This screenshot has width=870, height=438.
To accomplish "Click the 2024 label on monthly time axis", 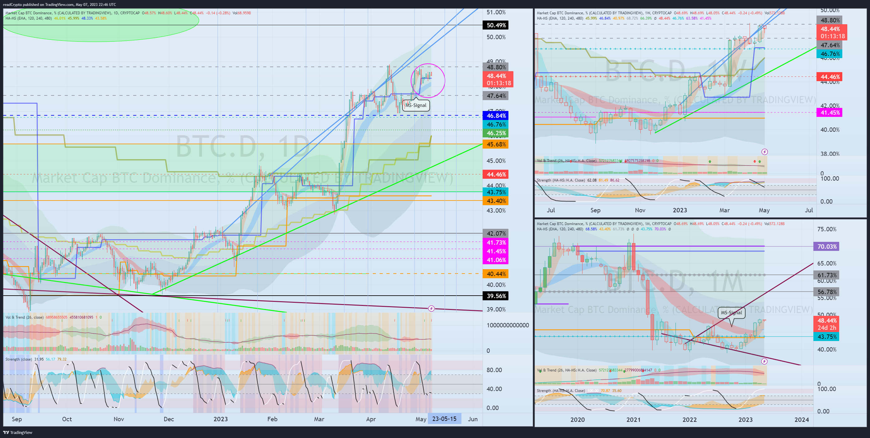I will click(x=802, y=419).
